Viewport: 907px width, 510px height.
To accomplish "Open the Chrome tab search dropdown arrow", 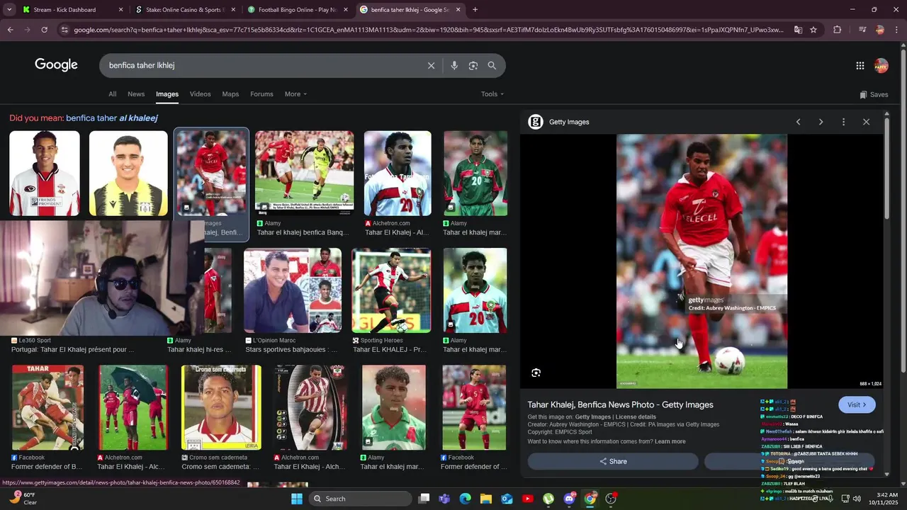I will coord(8,10).
